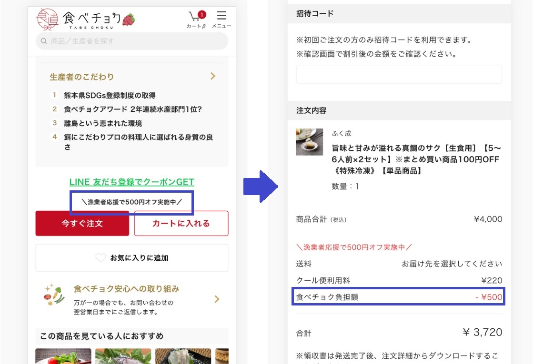Image resolution: width=533 pixels, height=364 pixels.
Task: Click the クール便利用料 row
Action: click(x=399, y=280)
